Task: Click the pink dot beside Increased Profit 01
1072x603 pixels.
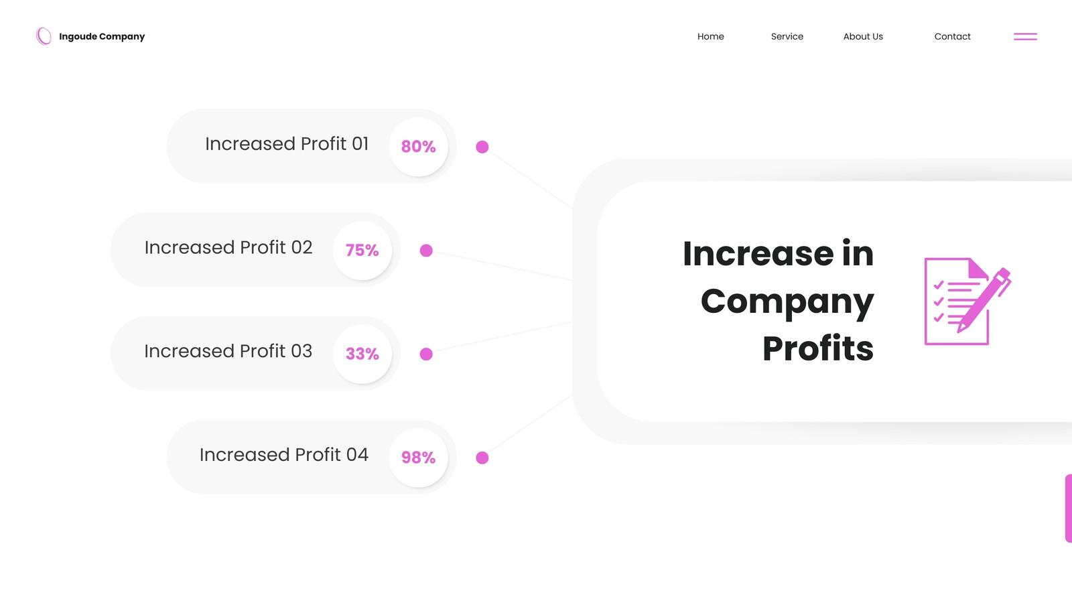Action: click(x=482, y=147)
